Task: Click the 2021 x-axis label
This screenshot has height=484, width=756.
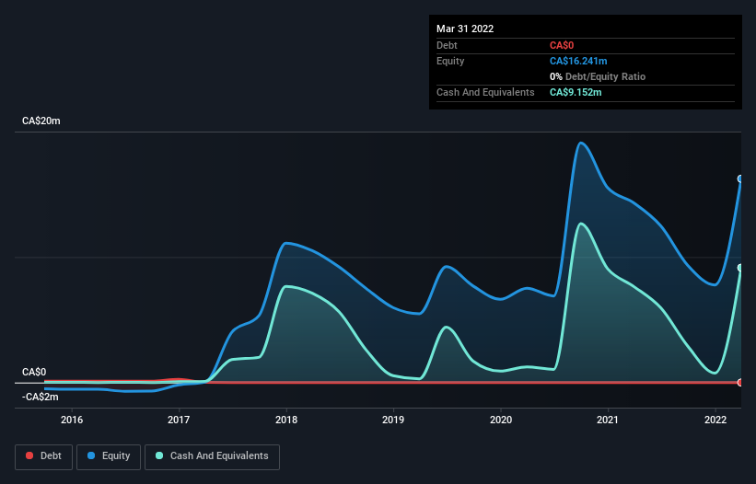Action: pos(608,420)
